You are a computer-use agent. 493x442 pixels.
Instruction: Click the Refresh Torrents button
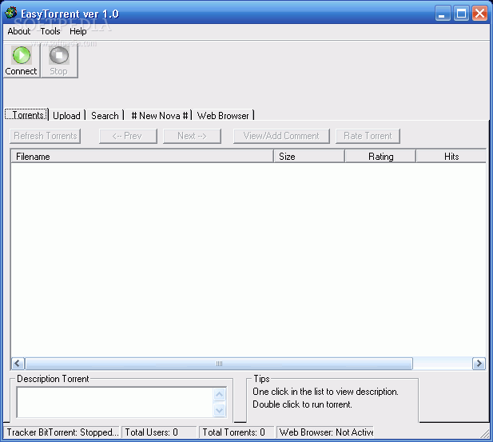click(x=46, y=136)
